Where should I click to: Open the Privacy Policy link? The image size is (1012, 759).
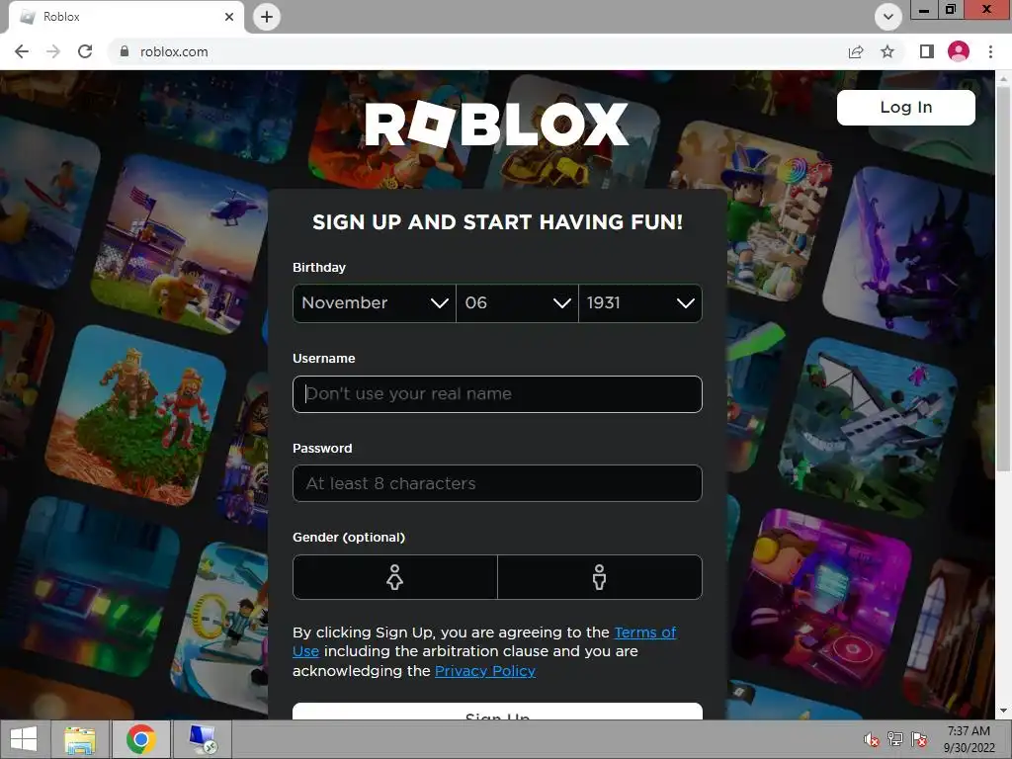[484, 671]
